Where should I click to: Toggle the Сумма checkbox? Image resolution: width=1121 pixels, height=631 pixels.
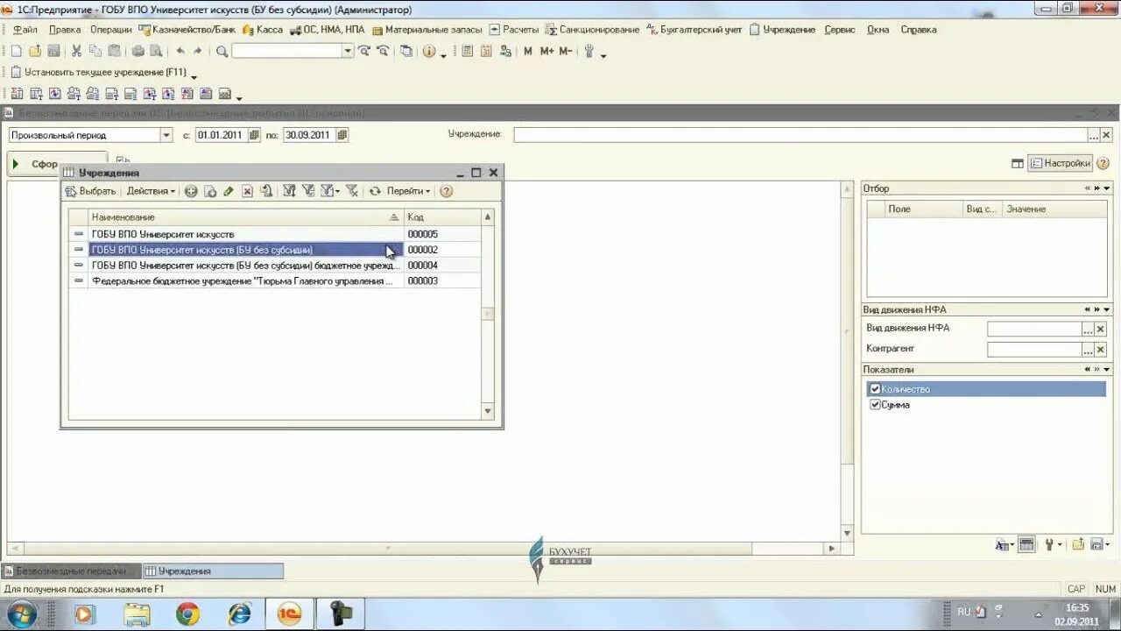874,405
